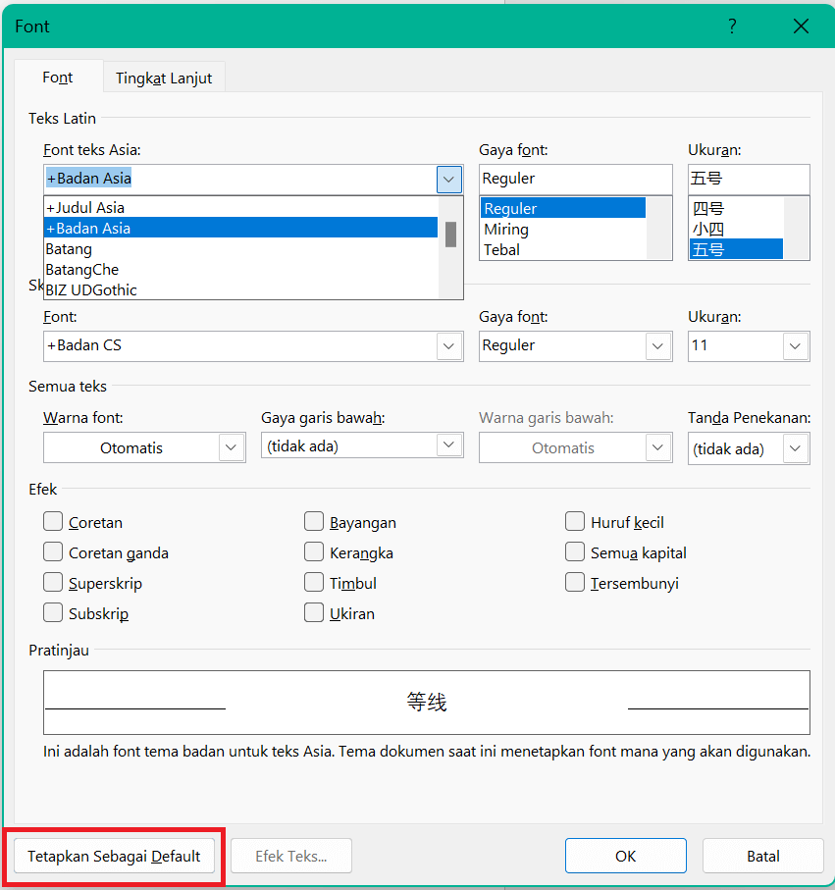The width and height of the screenshot is (835, 890).
Task: Tick the Tersembunyi checkbox
Action: click(x=576, y=583)
